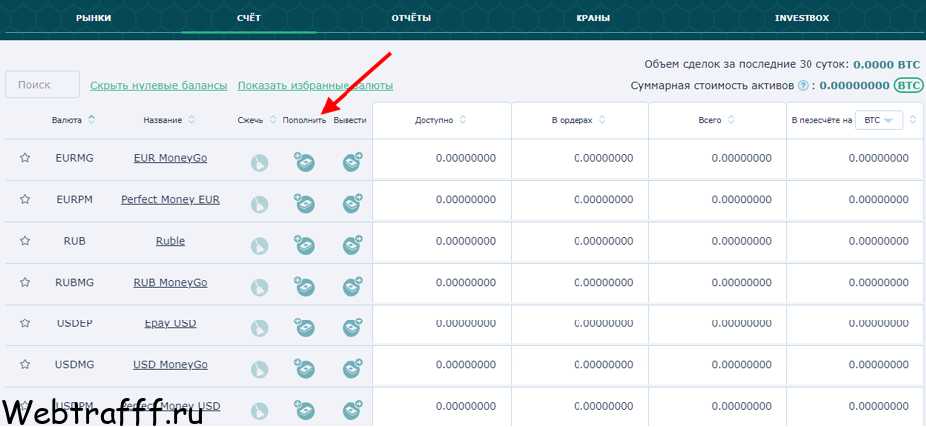Click the burn icon for EURPM
The width and height of the screenshot is (926, 427).
(x=259, y=204)
